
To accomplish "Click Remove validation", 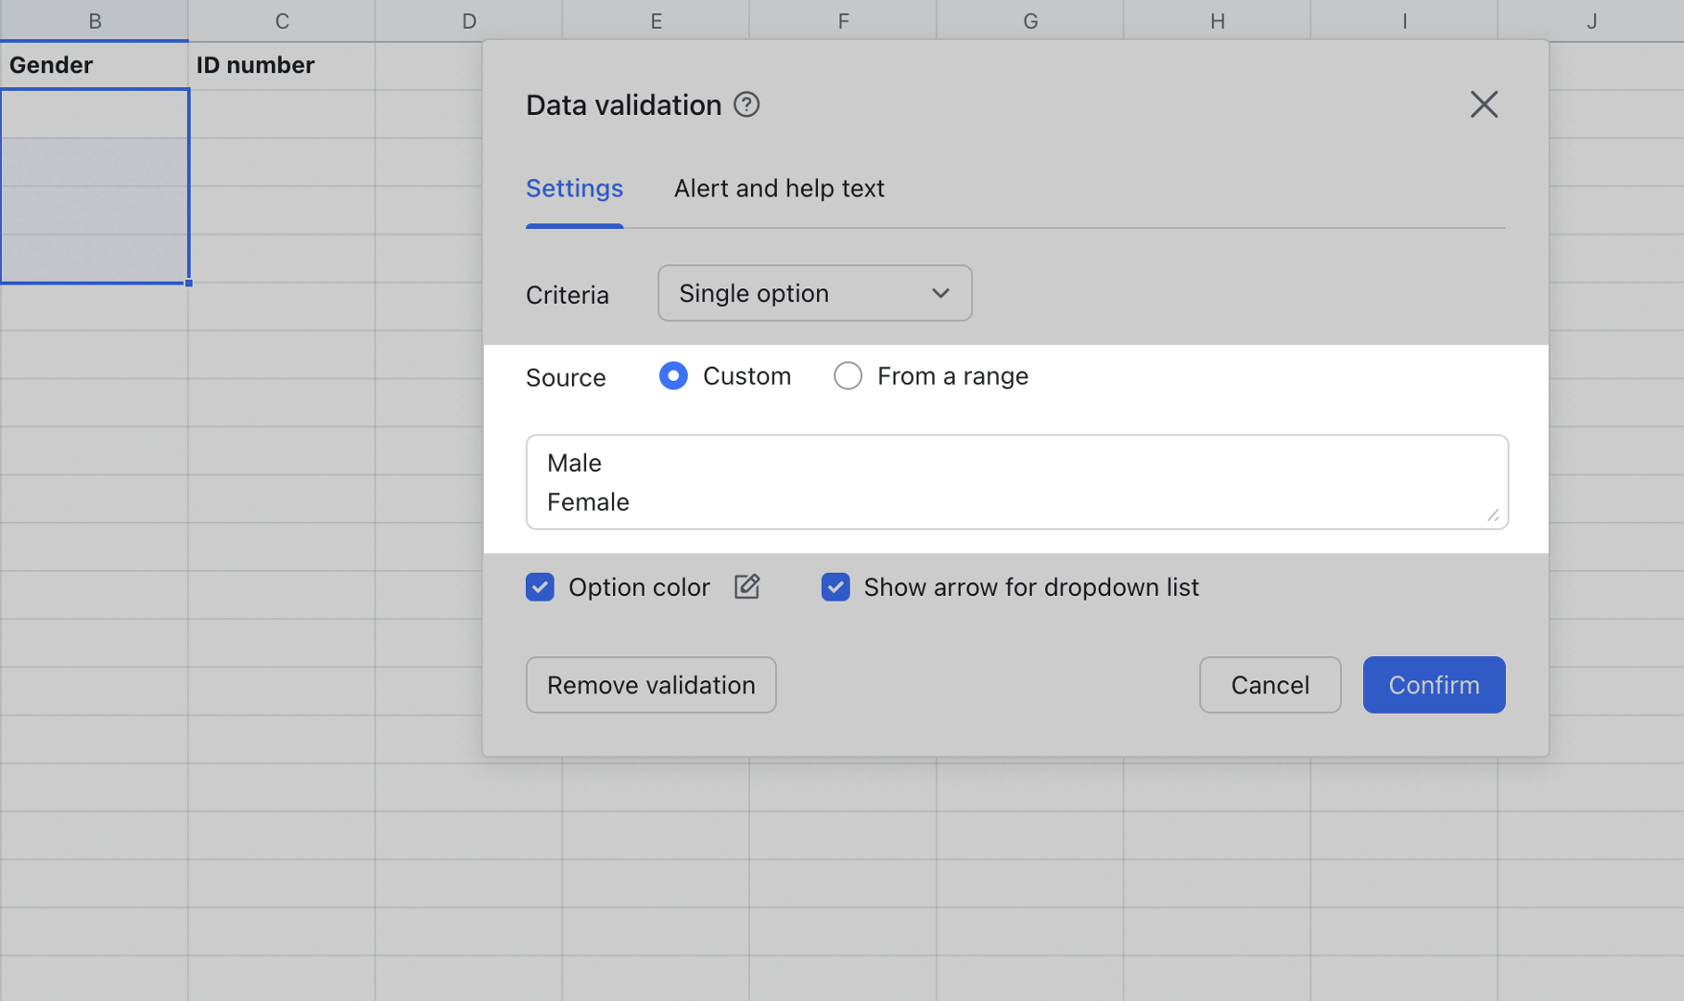I will [650, 685].
